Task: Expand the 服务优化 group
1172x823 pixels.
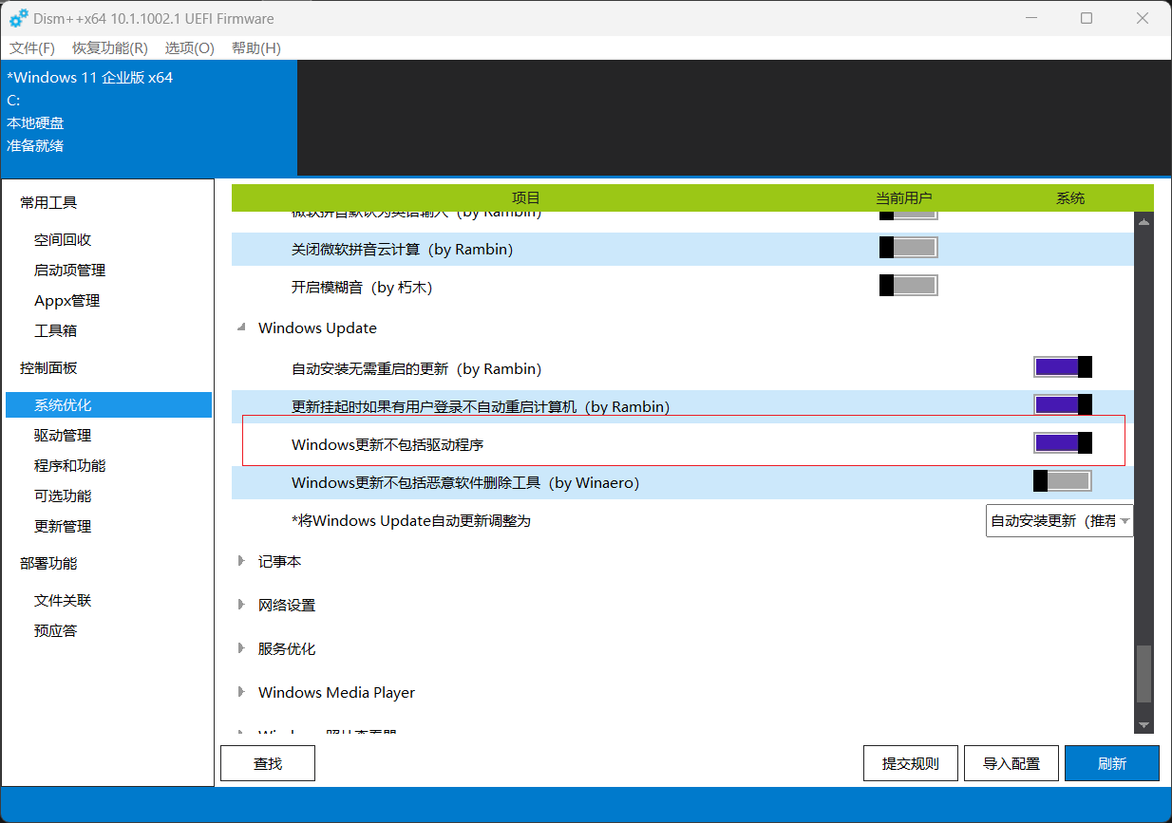Action: tap(241, 648)
